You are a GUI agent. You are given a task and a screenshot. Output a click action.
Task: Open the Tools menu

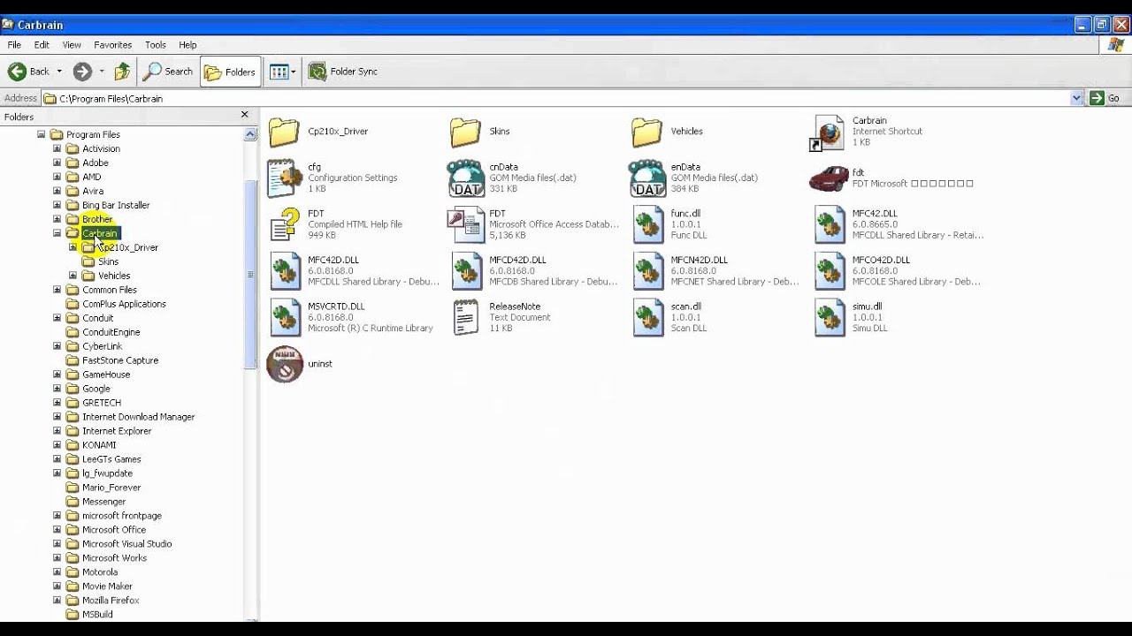click(x=156, y=45)
